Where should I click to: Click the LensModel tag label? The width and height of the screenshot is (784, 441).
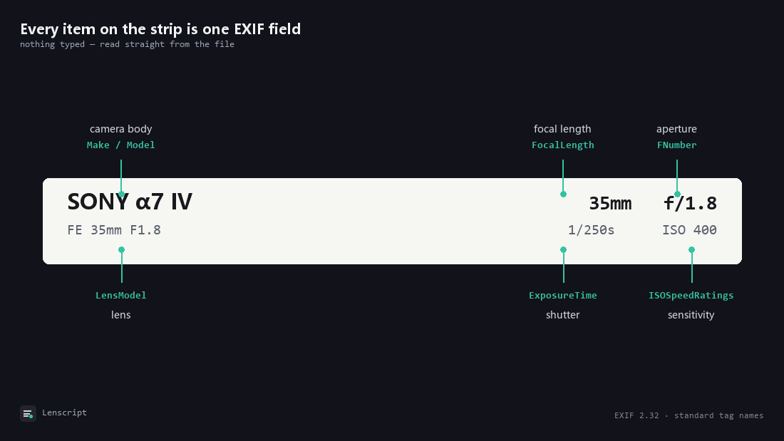pyautogui.click(x=121, y=296)
